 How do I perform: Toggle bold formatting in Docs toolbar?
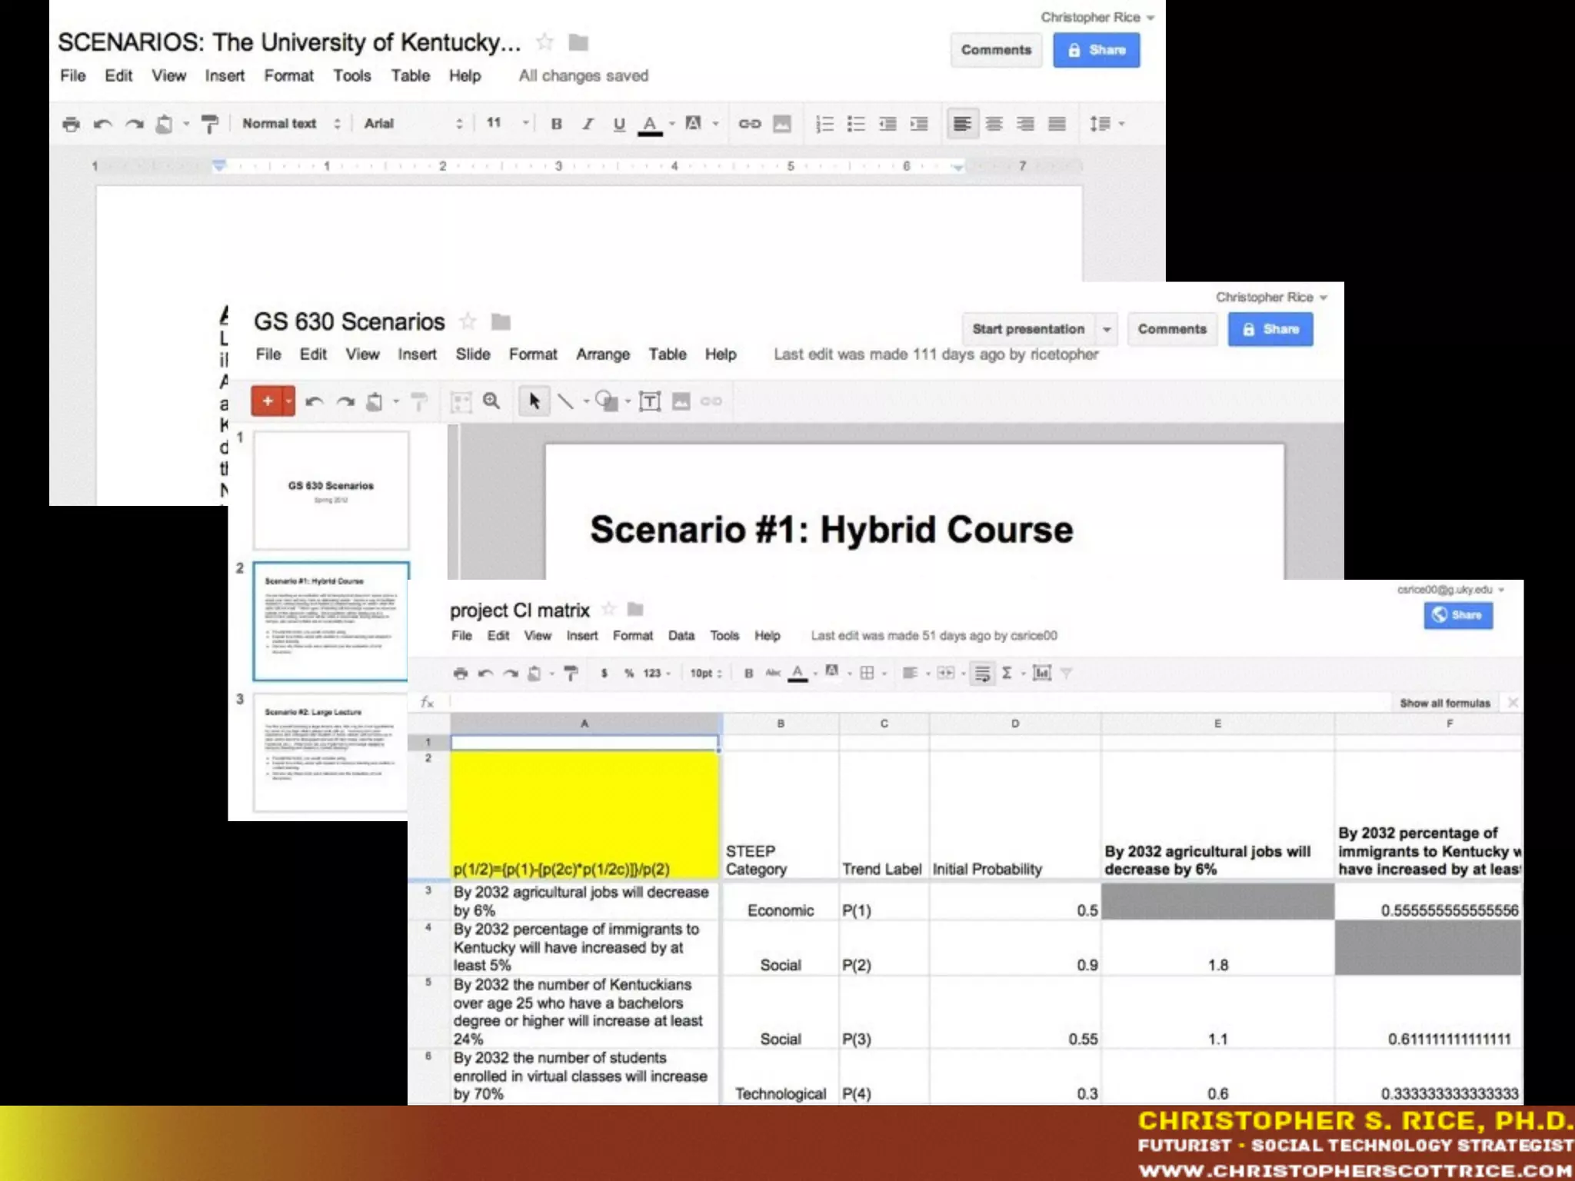click(556, 124)
